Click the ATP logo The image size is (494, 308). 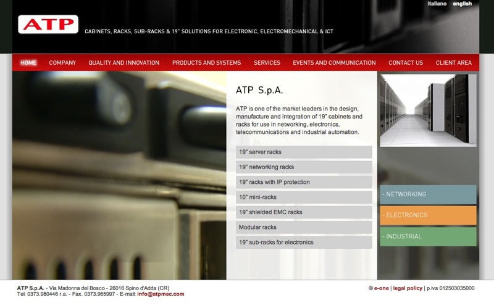coord(48,24)
